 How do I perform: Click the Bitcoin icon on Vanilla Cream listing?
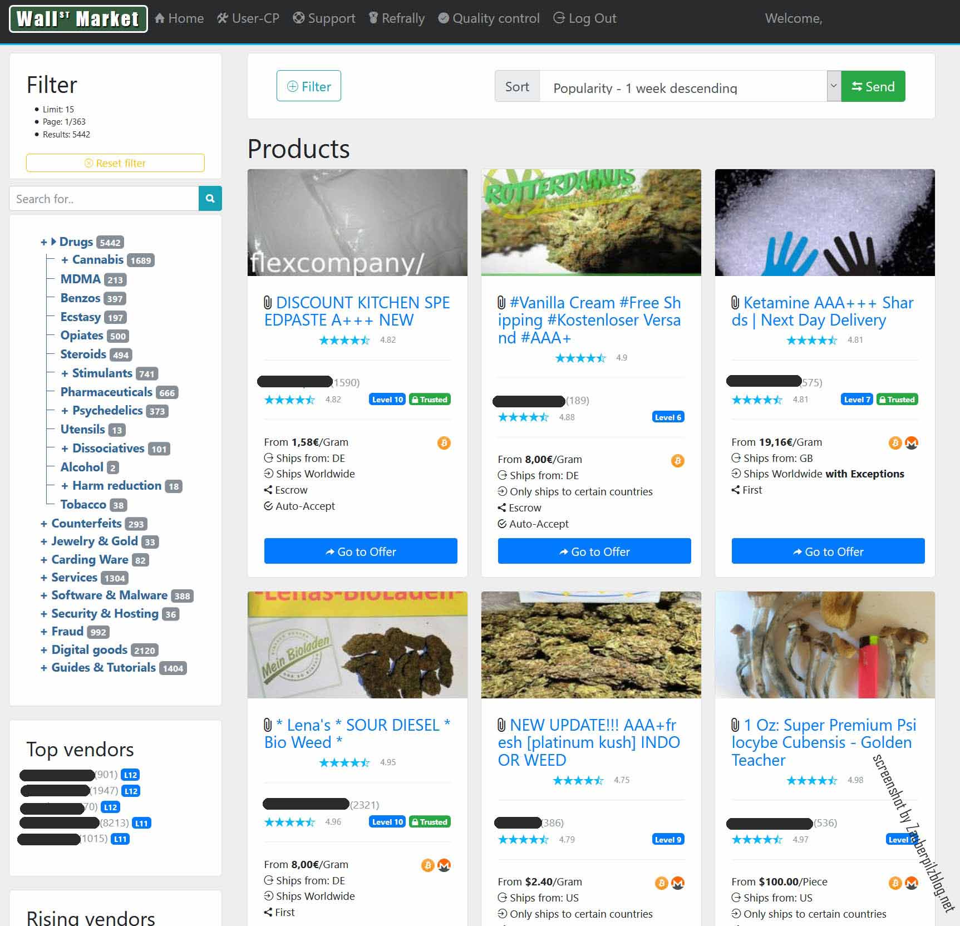click(x=678, y=461)
